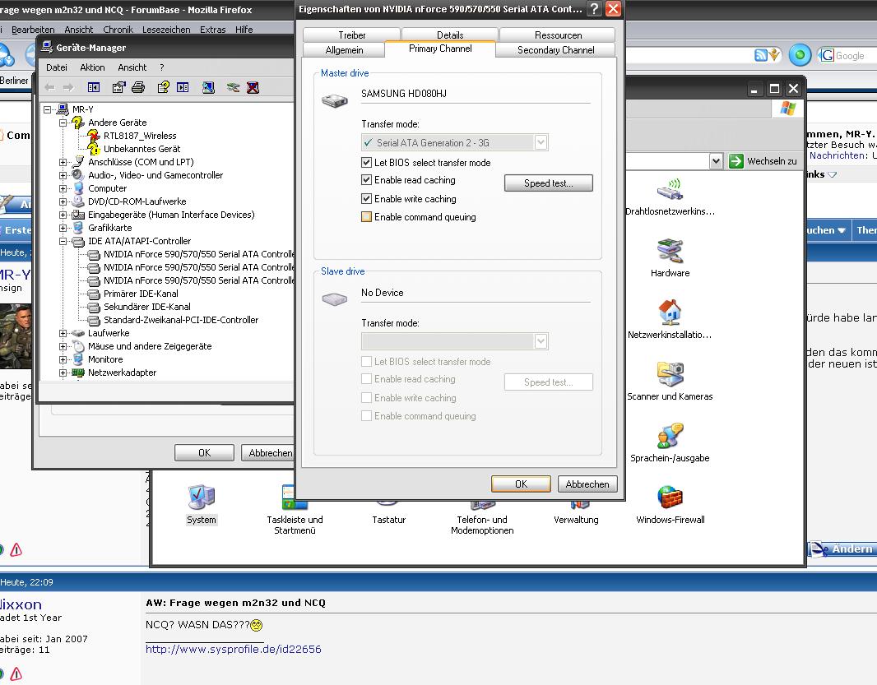Open the Drahtlosnetzwerkinstallation icon
877x685 pixels.
(x=670, y=190)
